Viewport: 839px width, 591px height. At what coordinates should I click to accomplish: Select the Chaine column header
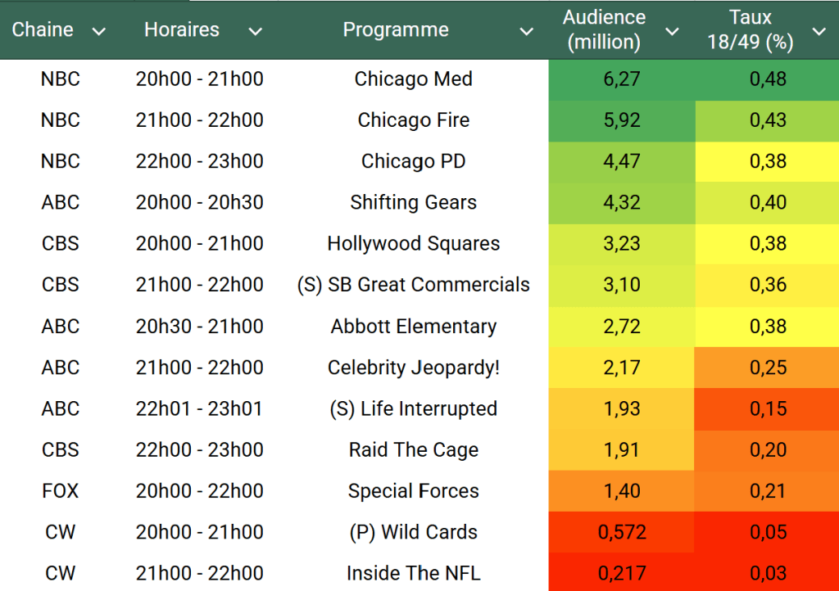click(43, 30)
